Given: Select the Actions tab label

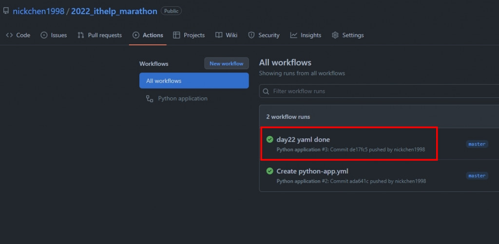Looking at the screenshot, I should [153, 36].
